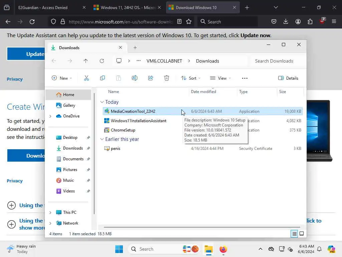The height and width of the screenshot is (257, 342).
Task: Bookmark this page with the star icon
Action: click(x=189, y=22)
